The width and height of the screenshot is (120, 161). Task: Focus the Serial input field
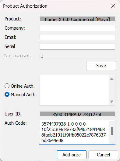pos(77,46)
